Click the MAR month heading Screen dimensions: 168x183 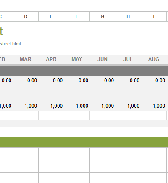(26, 59)
